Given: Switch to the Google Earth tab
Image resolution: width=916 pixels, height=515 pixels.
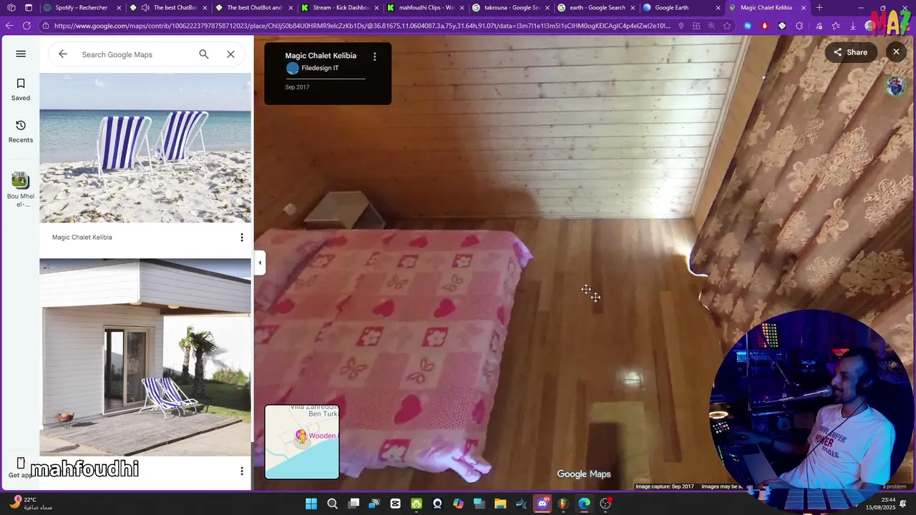Looking at the screenshot, I should tap(682, 8).
